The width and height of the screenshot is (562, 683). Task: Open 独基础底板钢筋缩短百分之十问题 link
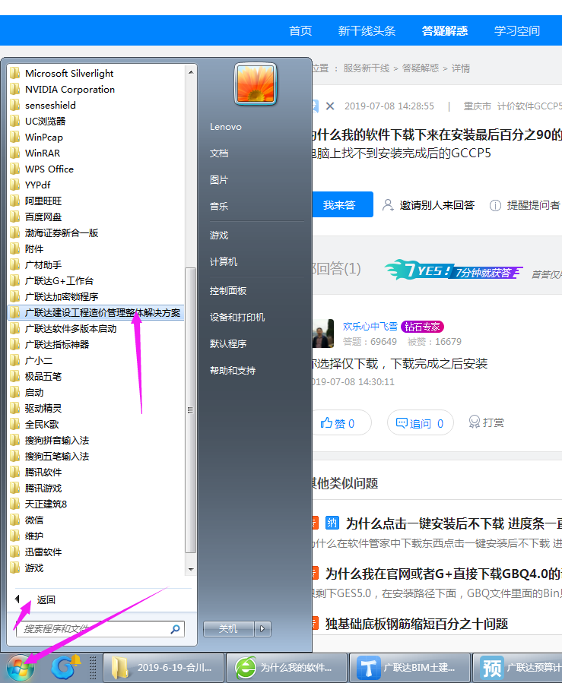coord(417,624)
